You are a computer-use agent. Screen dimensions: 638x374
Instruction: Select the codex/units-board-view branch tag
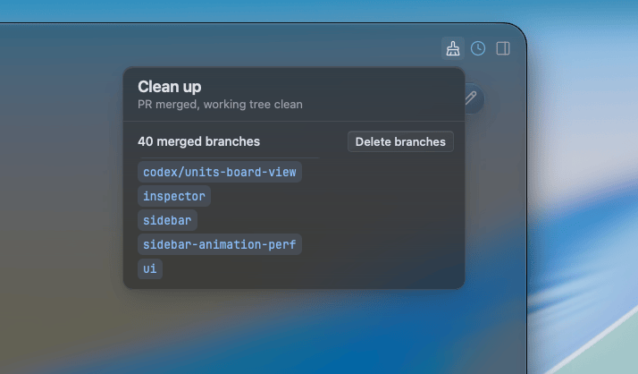tap(220, 172)
